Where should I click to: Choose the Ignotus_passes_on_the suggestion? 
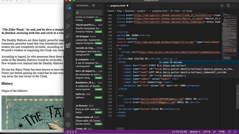tap(199, 69)
